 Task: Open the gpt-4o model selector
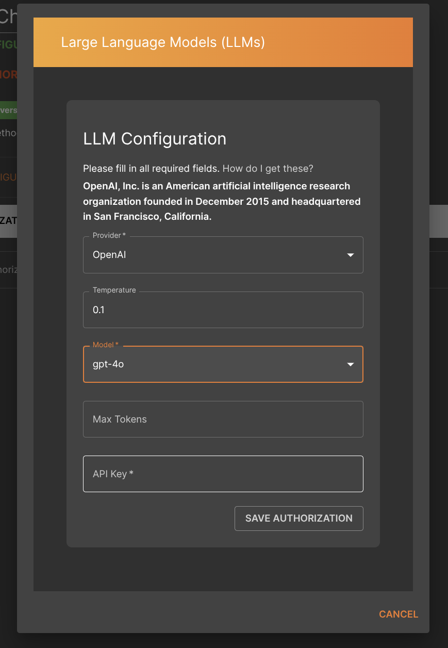click(217, 364)
